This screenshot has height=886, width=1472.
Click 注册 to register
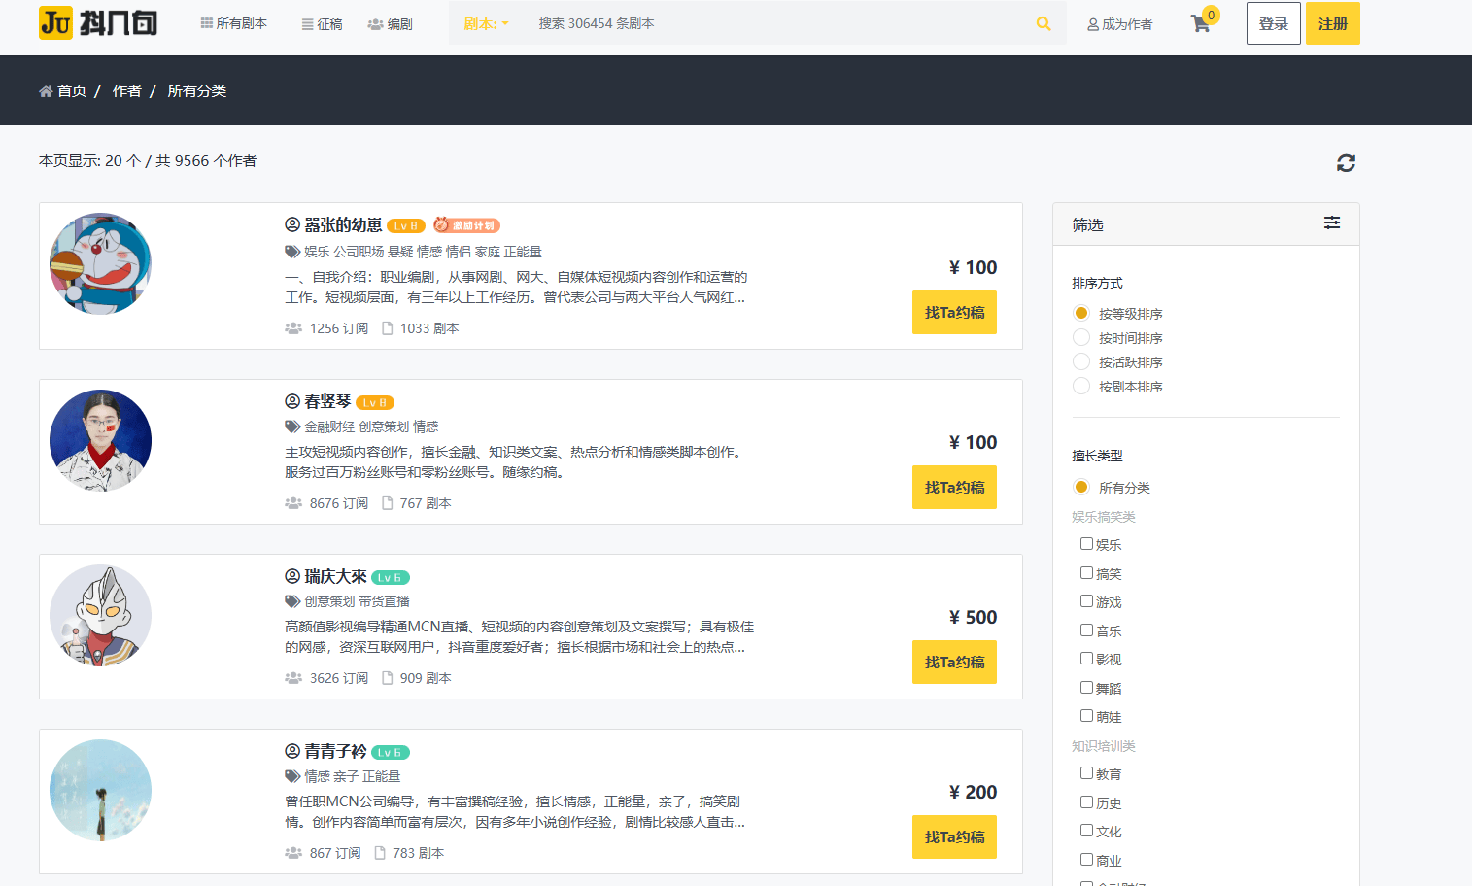tap(1332, 22)
